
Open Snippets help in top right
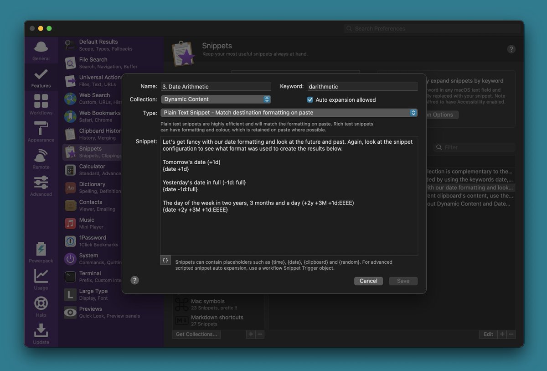pyautogui.click(x=511, y=49)
